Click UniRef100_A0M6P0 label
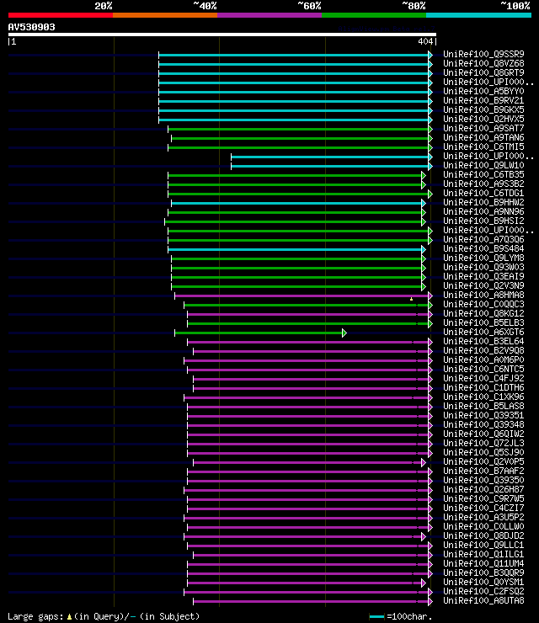 (x=483, y=360)
